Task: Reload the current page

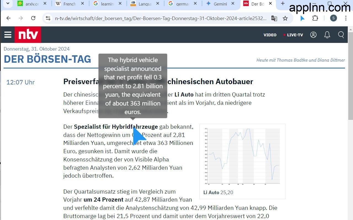Action: point(33,18)
